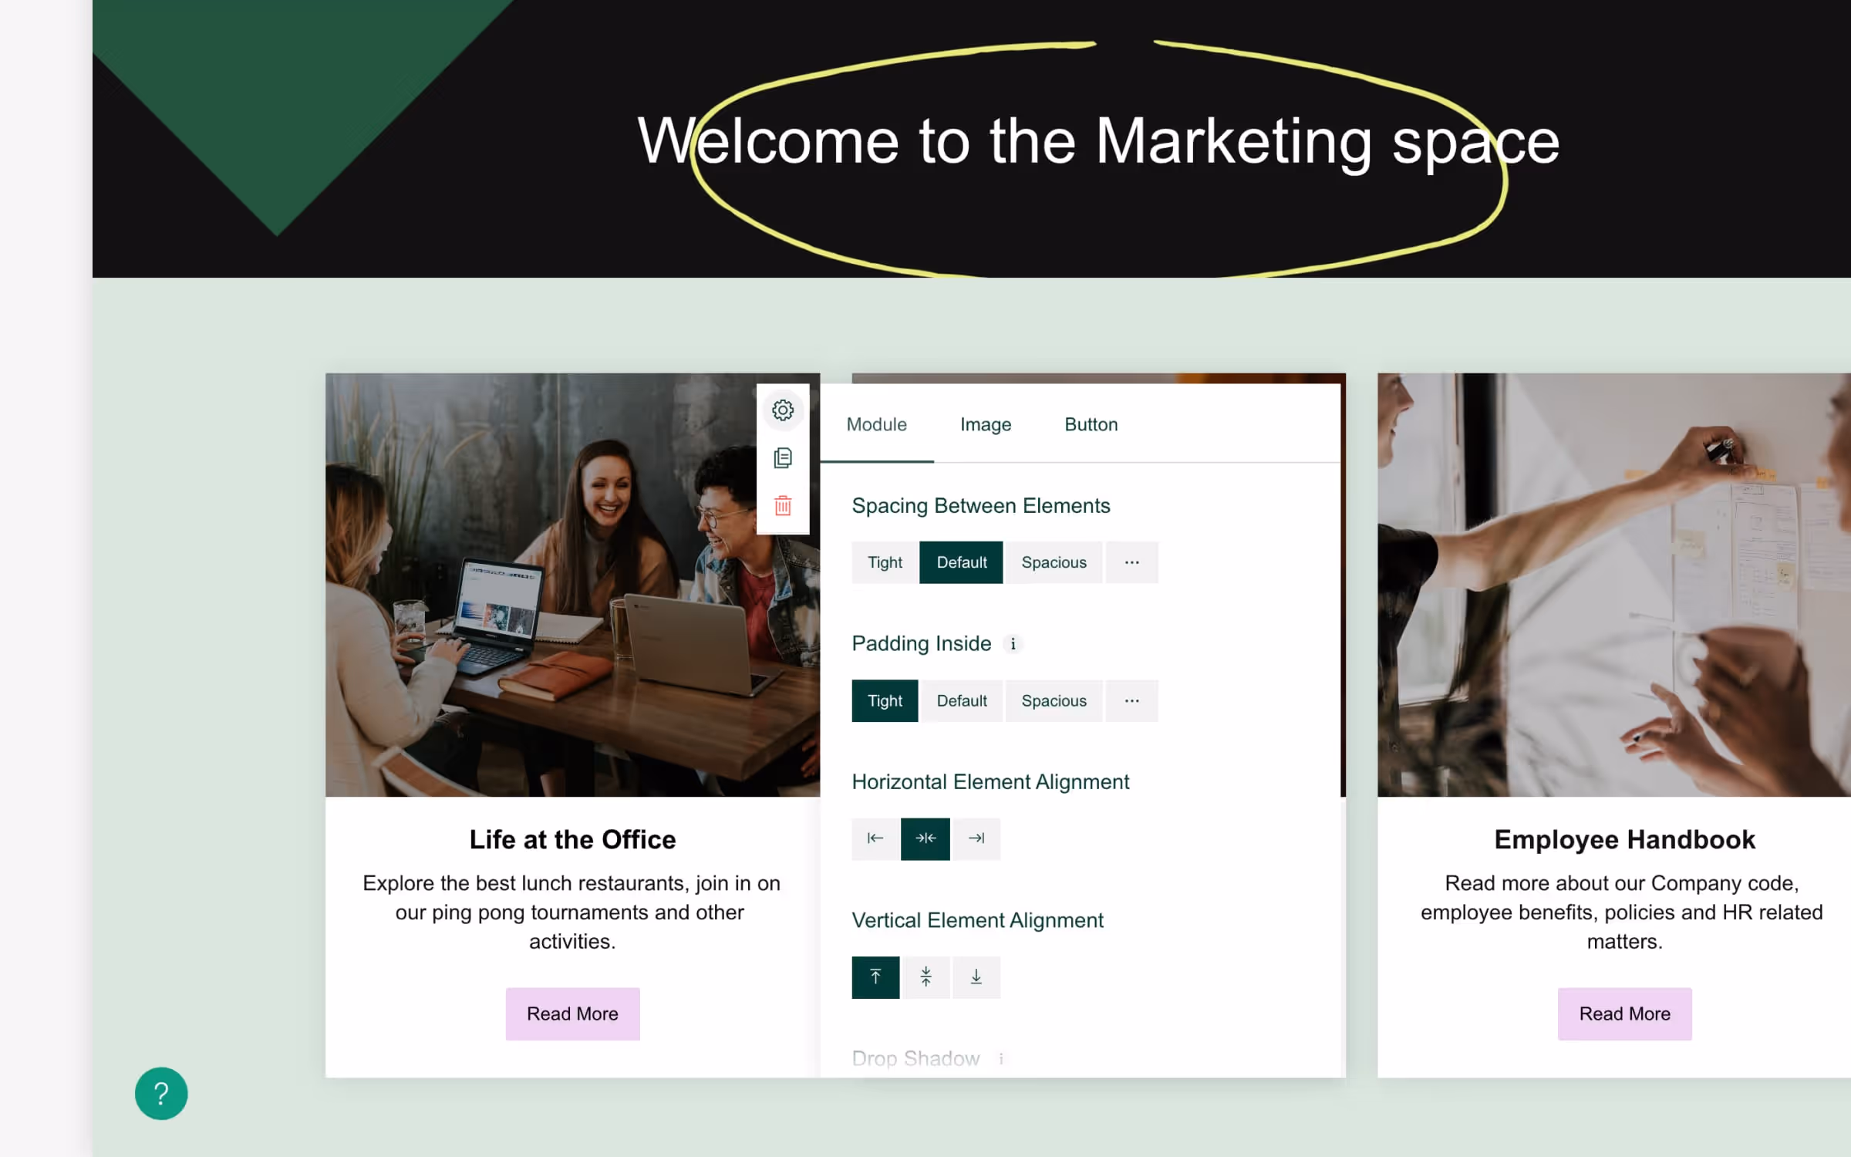Screen dimensions: 1851x1157
Task: Align elements vertically to the bottom
Action: pyautogui.click(x=976, y=977)
